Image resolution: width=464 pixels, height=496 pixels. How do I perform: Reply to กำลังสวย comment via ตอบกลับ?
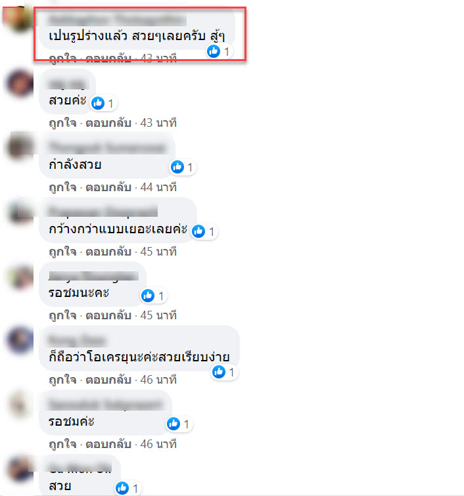pyautogui.click(x=108, y=187)
